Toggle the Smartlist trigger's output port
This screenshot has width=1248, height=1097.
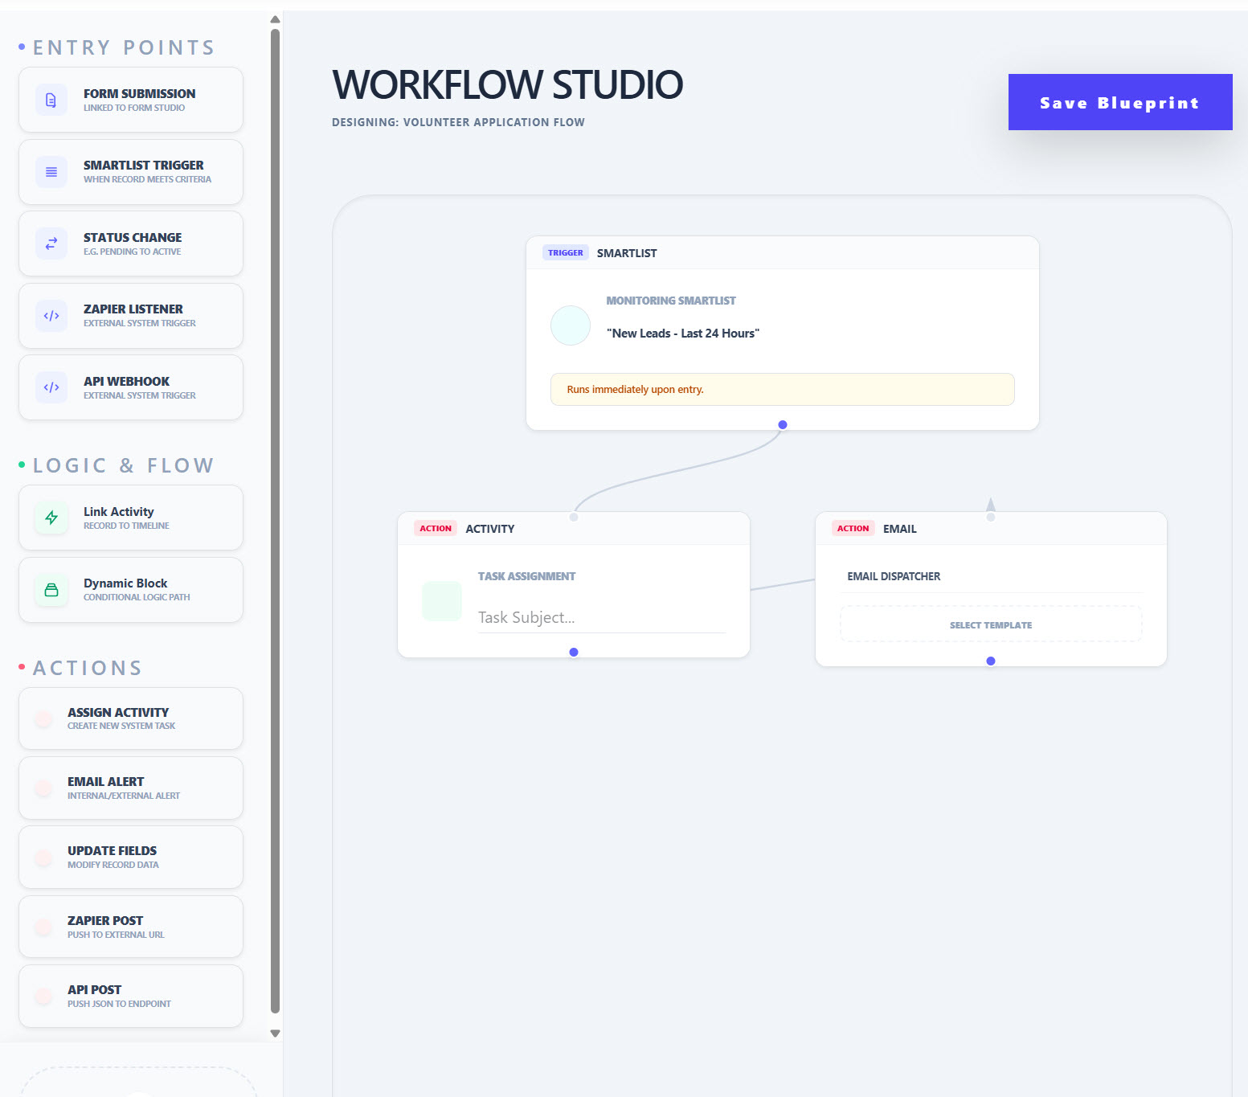click(781, 424)
